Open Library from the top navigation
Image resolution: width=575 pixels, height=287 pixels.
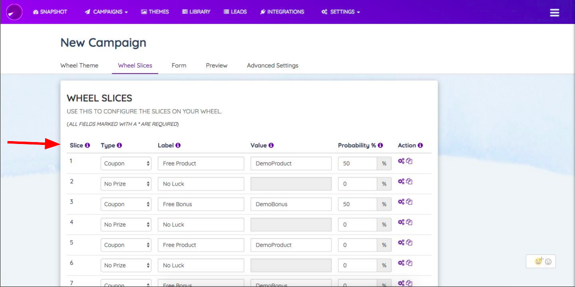click(196, 12)
